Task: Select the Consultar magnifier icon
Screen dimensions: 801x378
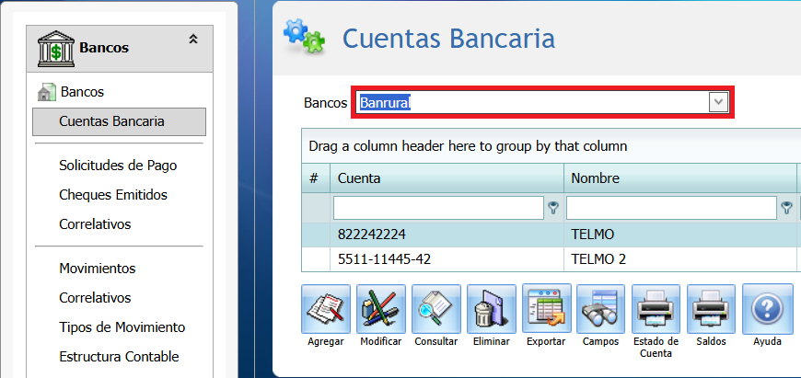Action: pyautogui.click(x=436, y=309)
